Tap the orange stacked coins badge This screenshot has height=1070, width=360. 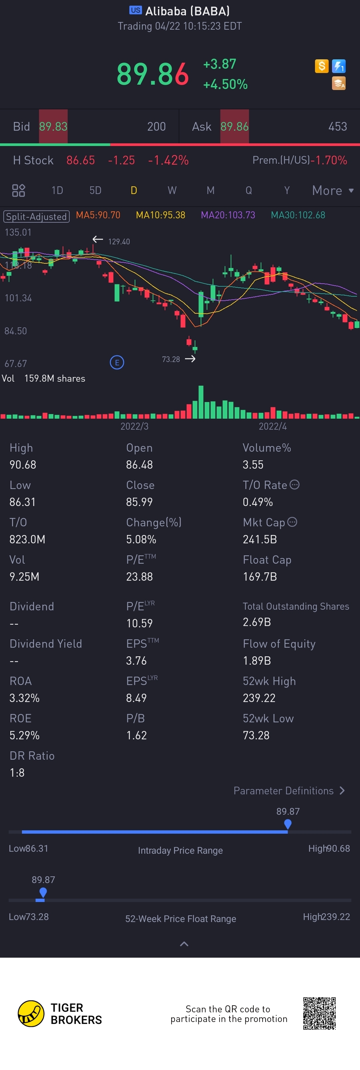point(339,83)
